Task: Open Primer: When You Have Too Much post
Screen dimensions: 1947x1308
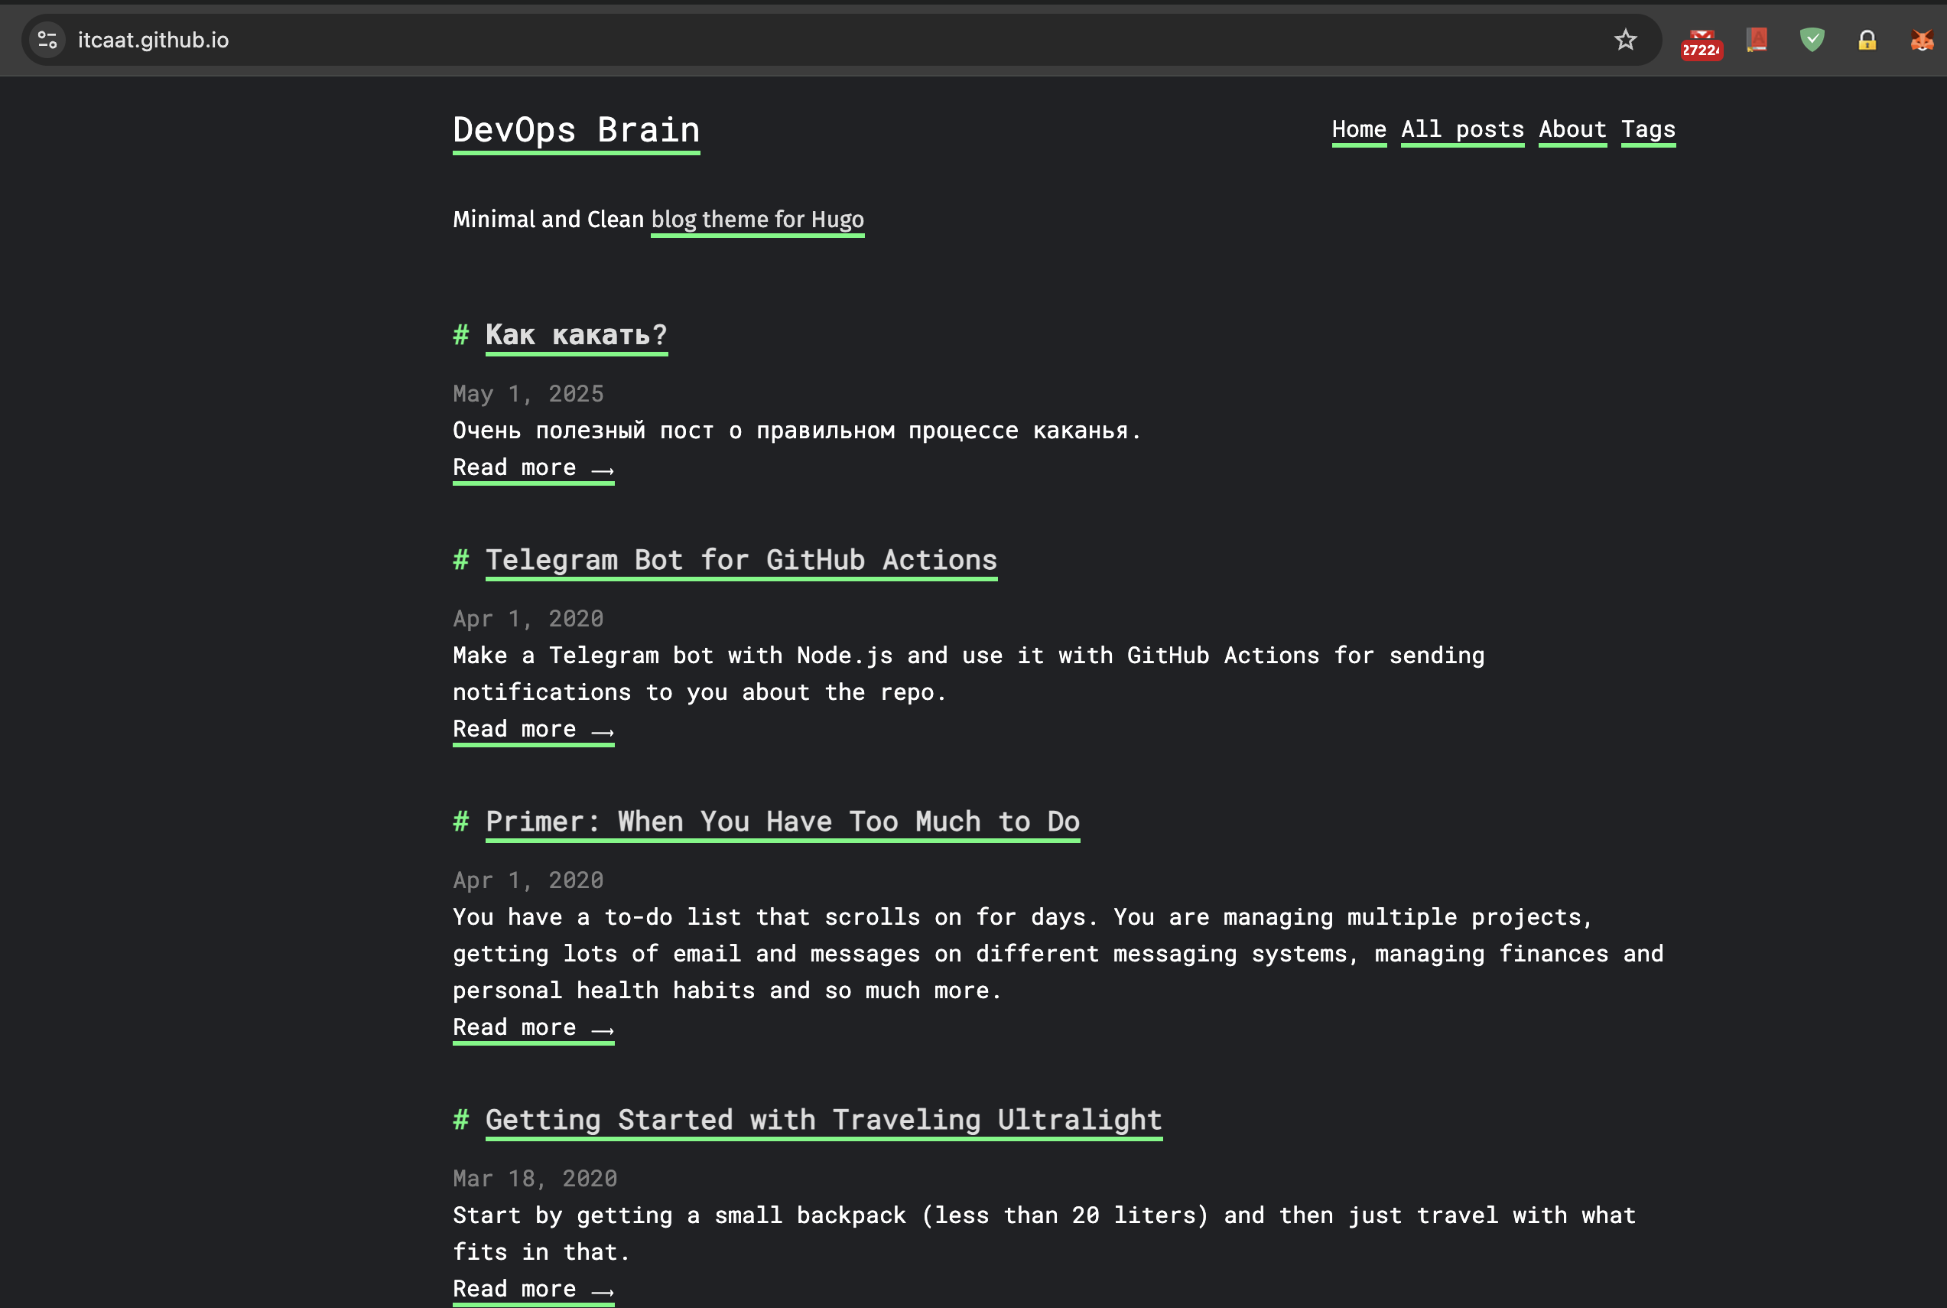Action: point(782,822)
